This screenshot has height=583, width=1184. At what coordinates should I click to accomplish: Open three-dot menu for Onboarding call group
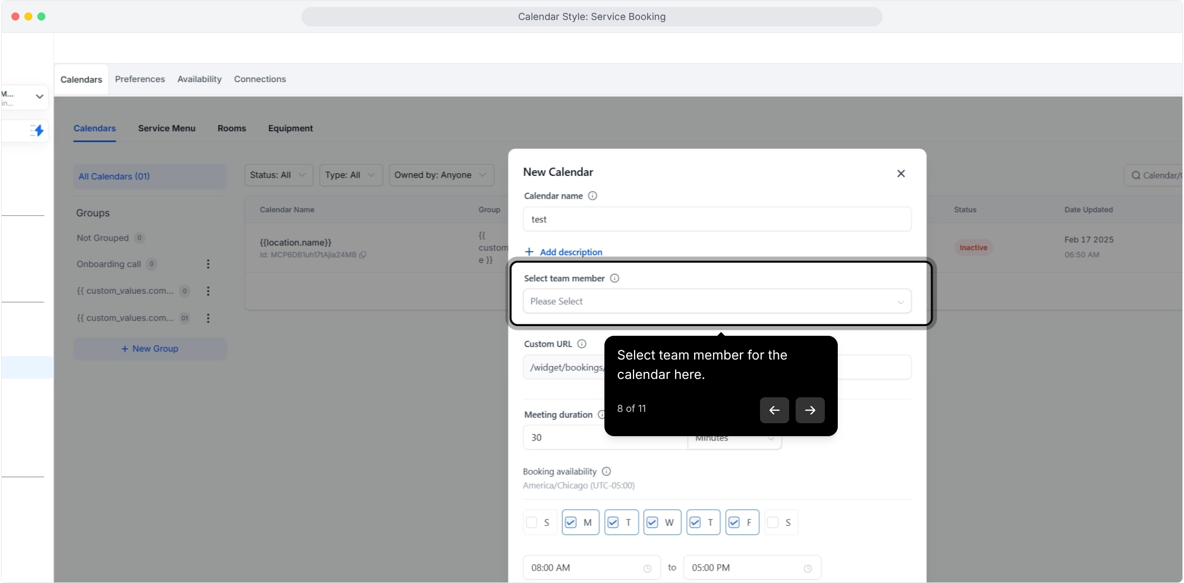click(208, 264)
